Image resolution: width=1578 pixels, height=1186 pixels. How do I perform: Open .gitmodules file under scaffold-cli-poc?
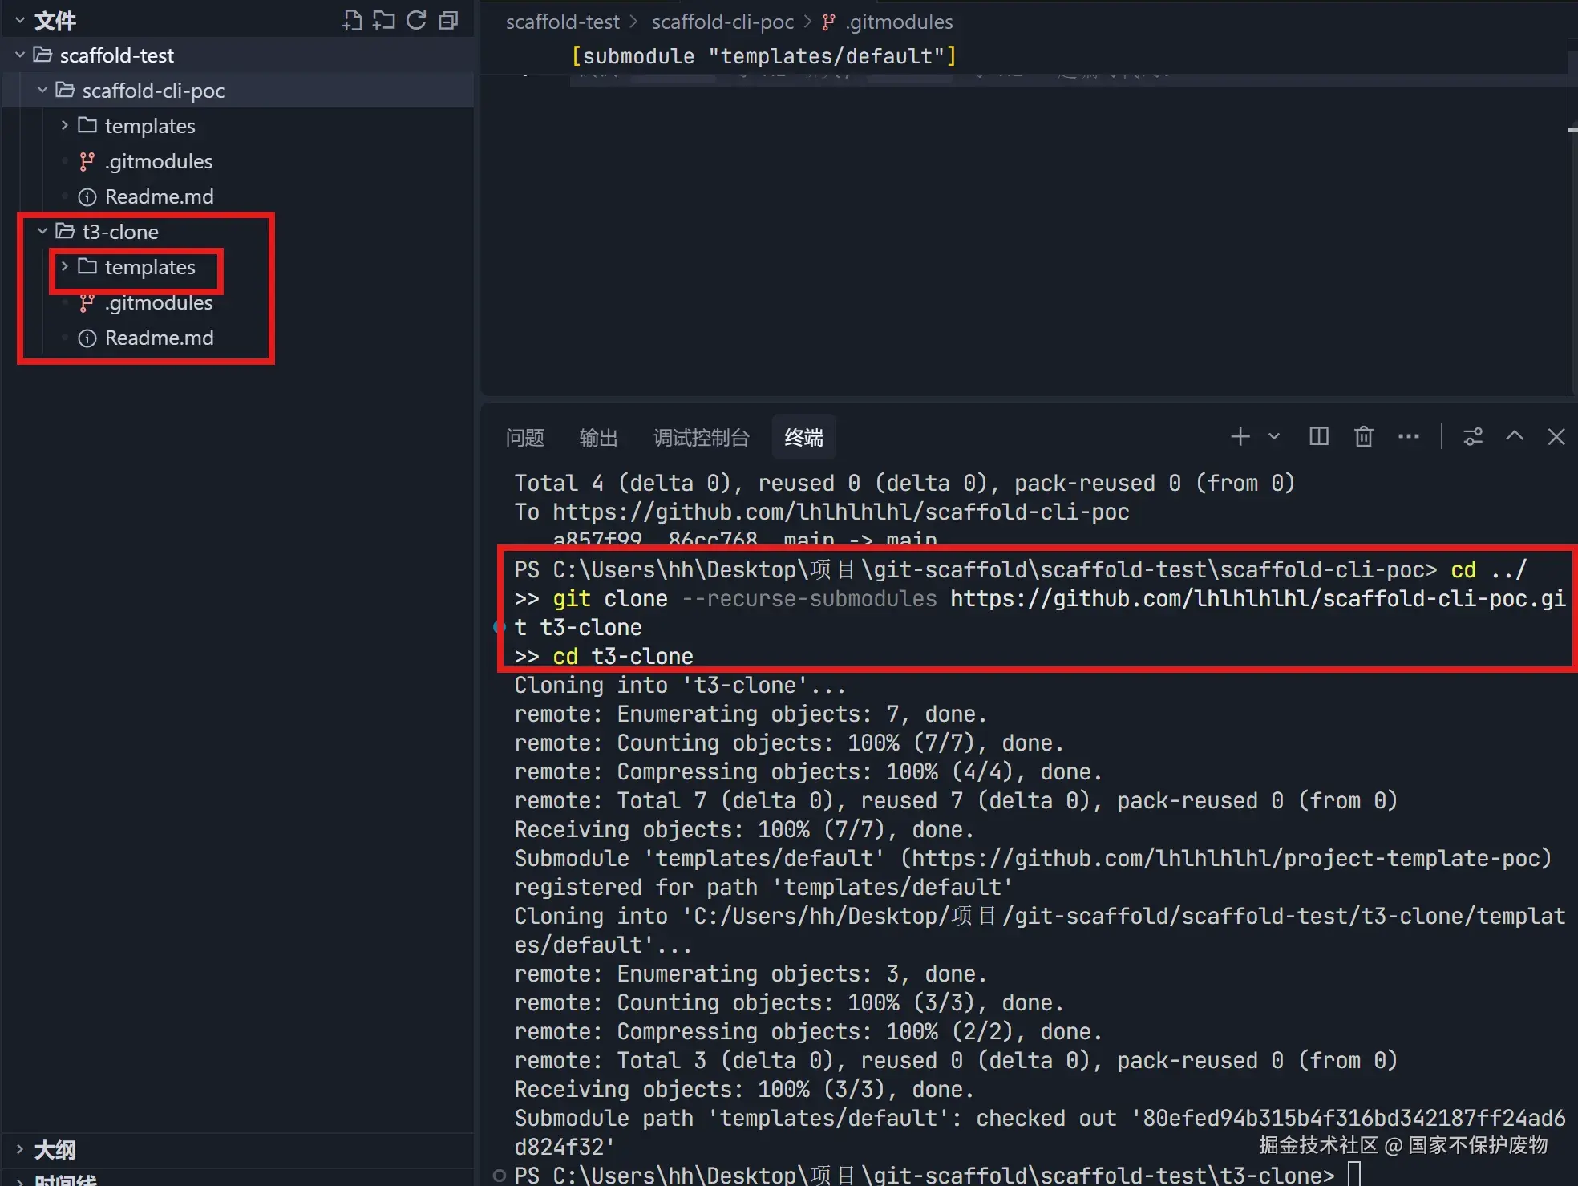pos(158,161)
